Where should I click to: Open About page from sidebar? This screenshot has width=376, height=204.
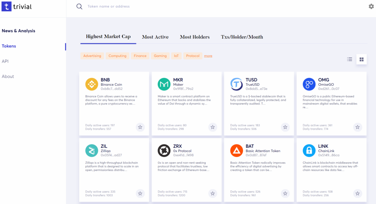point(8,76)
